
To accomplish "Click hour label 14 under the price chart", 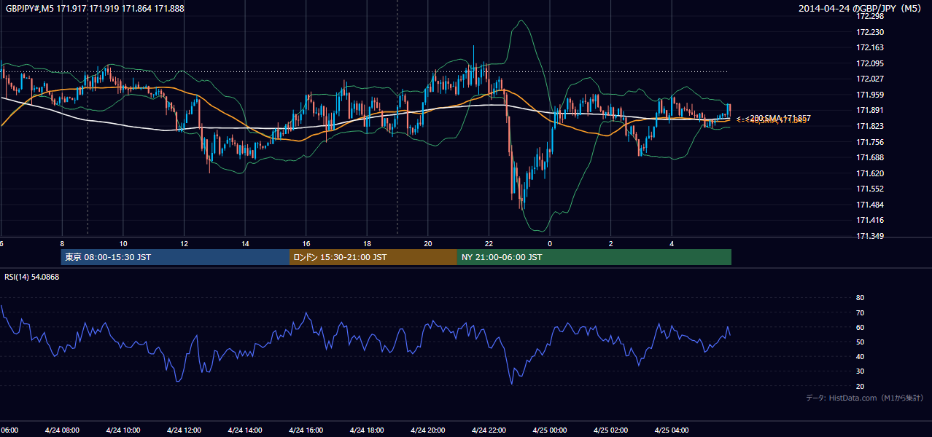I will [x=246, y=244].
